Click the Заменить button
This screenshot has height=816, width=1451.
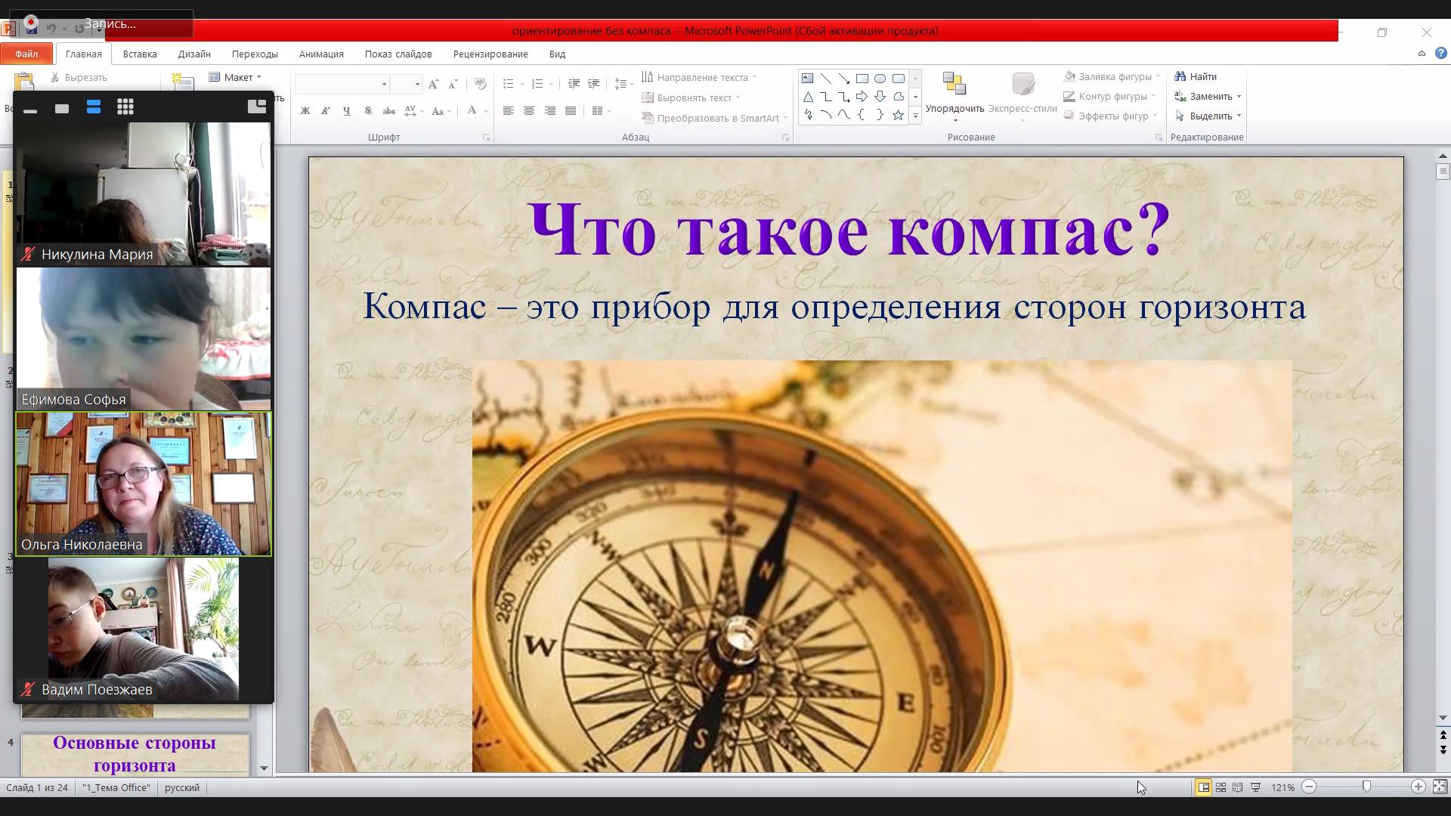click(1209, 96)
